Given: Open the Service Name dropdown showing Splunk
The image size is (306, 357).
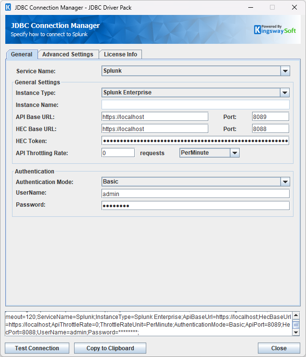Looking at the screenshot, I should pos(195,71).
